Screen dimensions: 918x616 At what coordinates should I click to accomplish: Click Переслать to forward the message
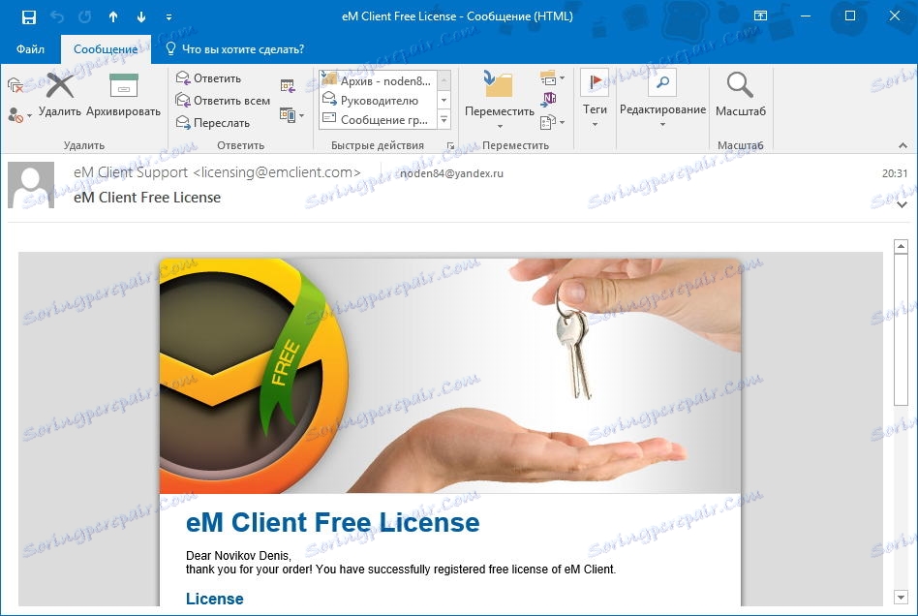(x=213, y=122)
